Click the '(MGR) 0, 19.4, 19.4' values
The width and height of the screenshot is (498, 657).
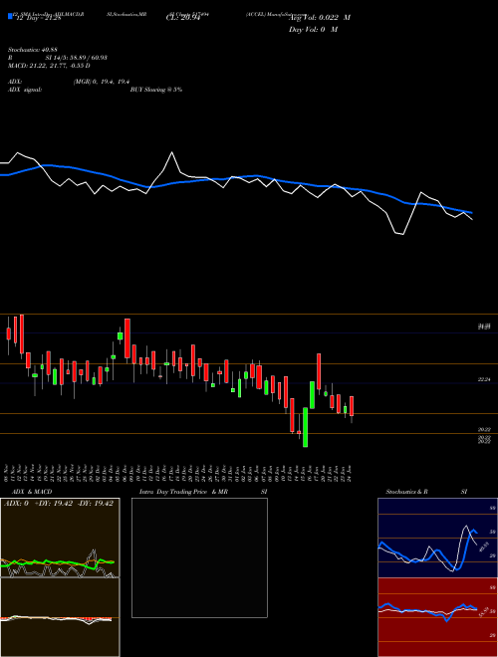[x=102, y=82]
